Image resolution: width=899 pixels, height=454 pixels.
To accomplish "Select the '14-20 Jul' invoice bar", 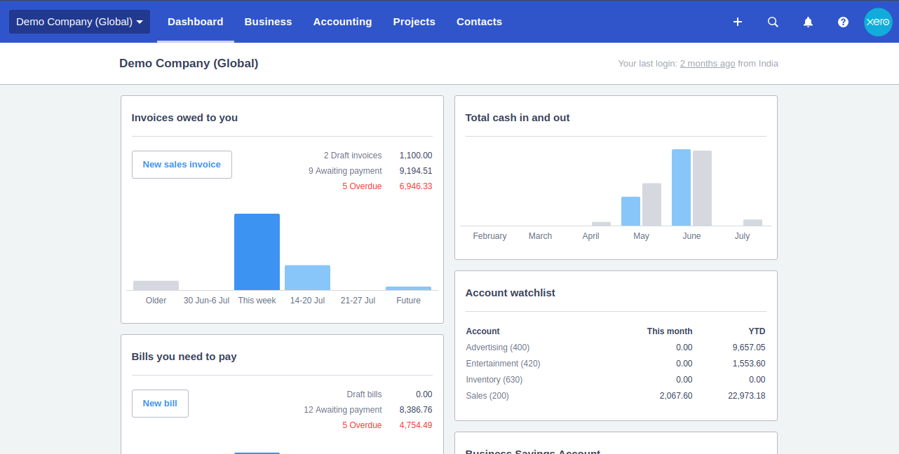I will [x=307, y=277].
